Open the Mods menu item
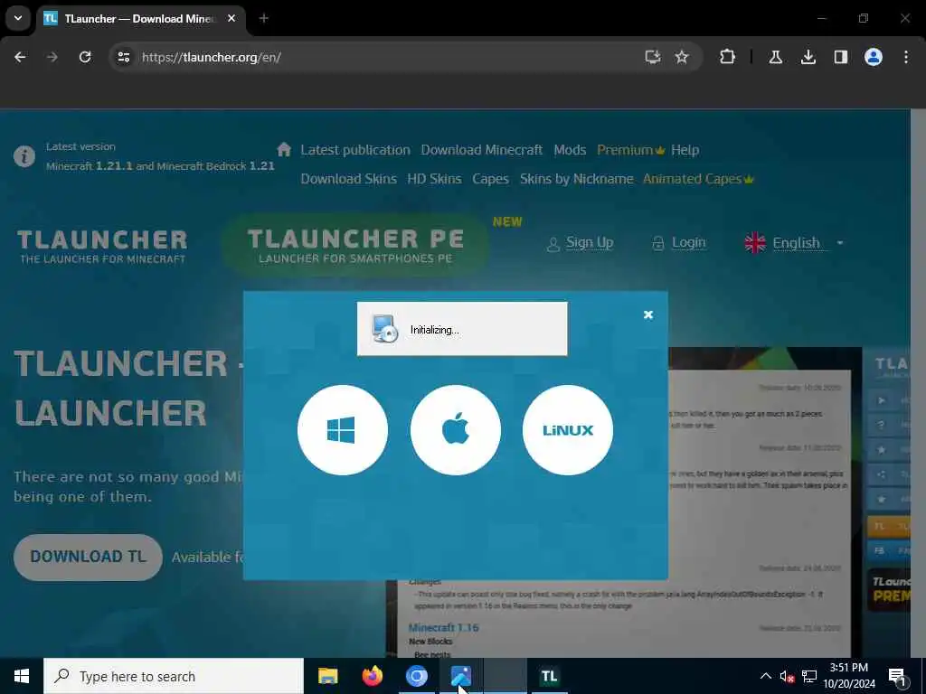Viewport: 926px width, 694px height. pyautogui.click(x=570, y=150)
